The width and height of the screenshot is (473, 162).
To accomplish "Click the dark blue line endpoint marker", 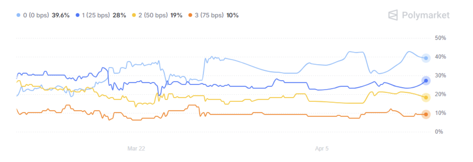I will click(426, 81).
